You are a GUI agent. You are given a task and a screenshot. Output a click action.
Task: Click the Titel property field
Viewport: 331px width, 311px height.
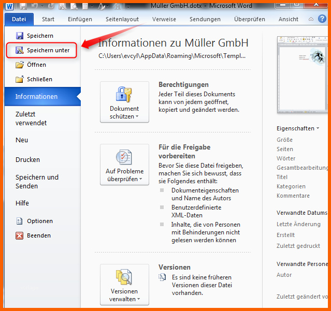tap(282, 177)
